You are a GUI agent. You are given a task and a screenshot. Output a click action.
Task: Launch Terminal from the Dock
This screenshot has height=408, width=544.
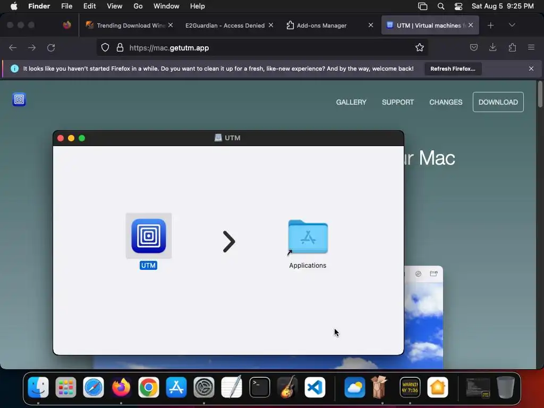tap(259, 387)
